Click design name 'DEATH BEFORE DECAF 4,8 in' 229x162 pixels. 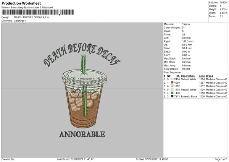pos(31,17)
